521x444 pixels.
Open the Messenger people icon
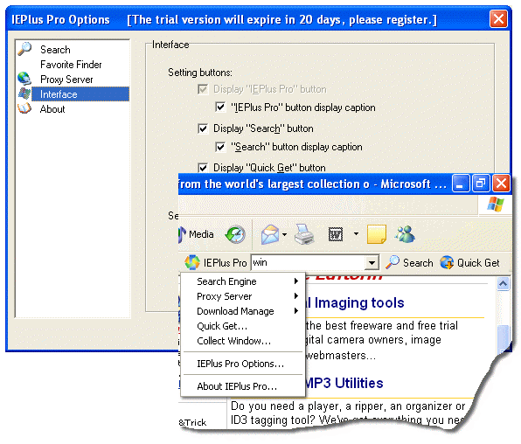click(405, 234)
